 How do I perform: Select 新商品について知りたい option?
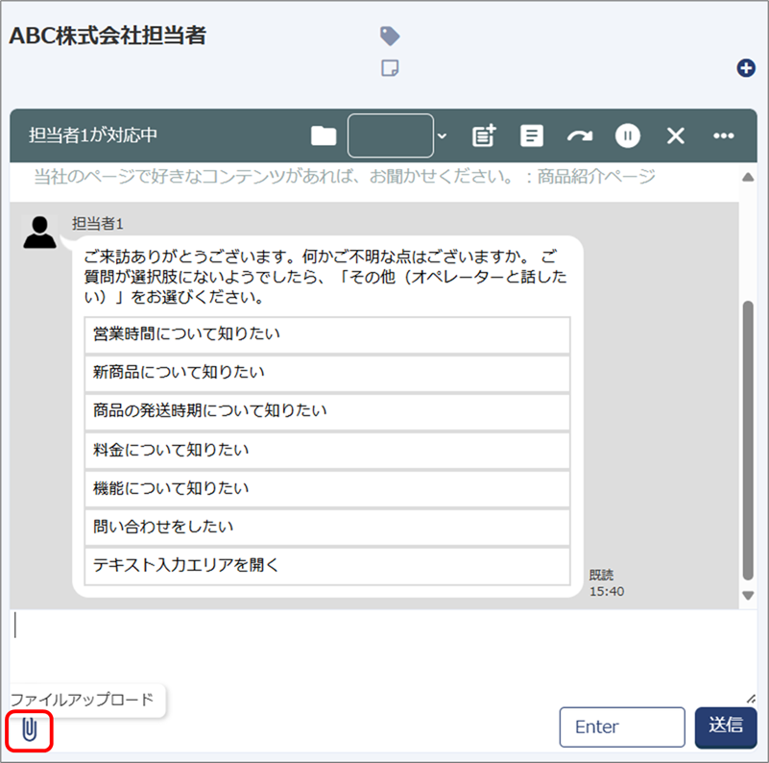pos(327,373)
